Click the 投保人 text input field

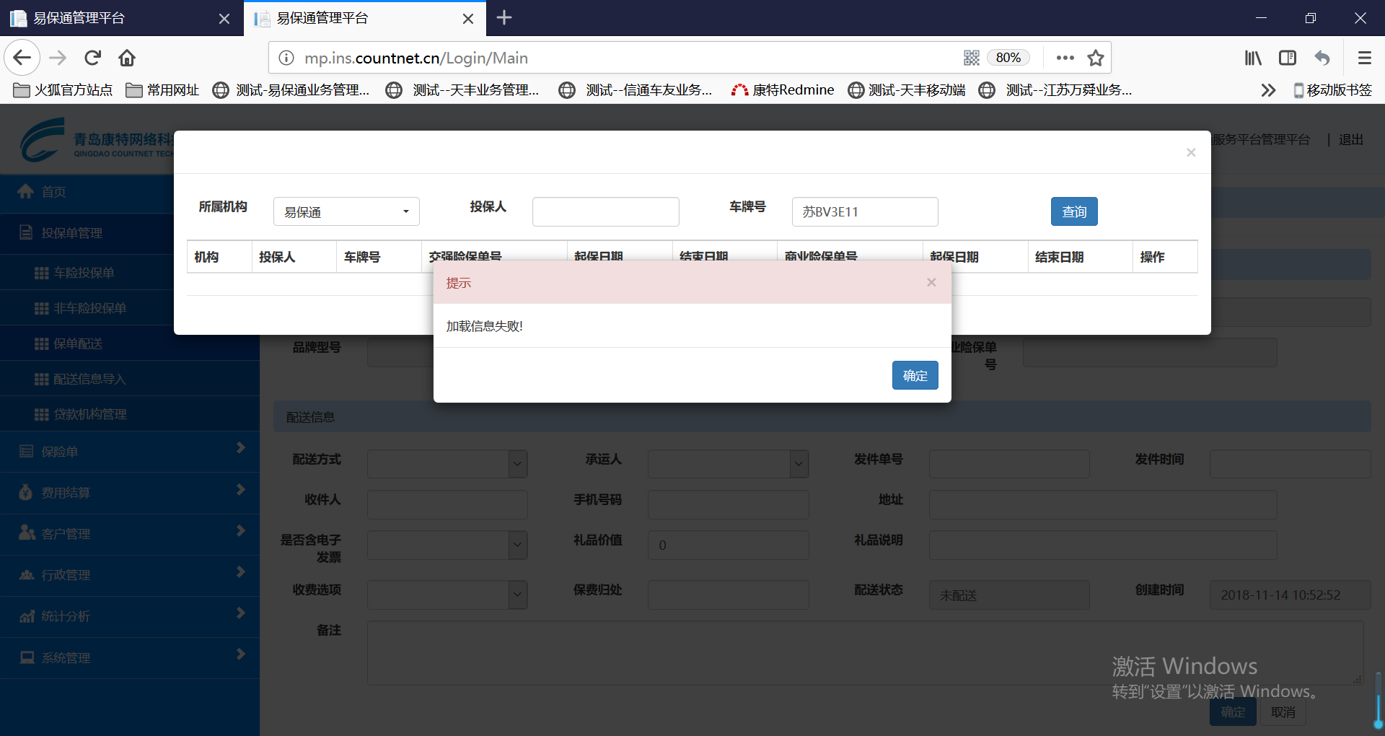pyautogui.click(x=605, y=212)
